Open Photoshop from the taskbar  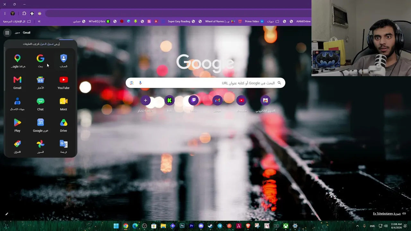(182, 226)
